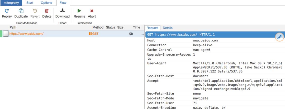285x109 pixels.
Task: Switch to the Options tab
Action: [x=46, y=3]
